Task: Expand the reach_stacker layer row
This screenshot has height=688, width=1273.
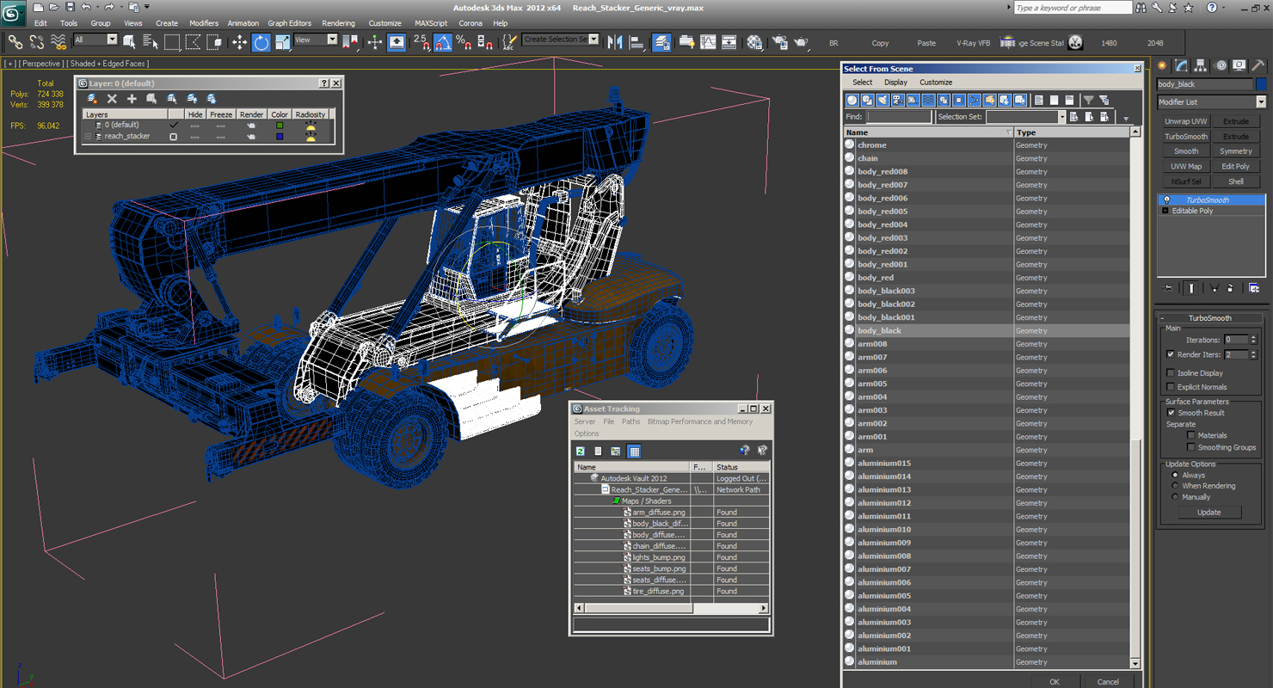Action: [88, 137]
